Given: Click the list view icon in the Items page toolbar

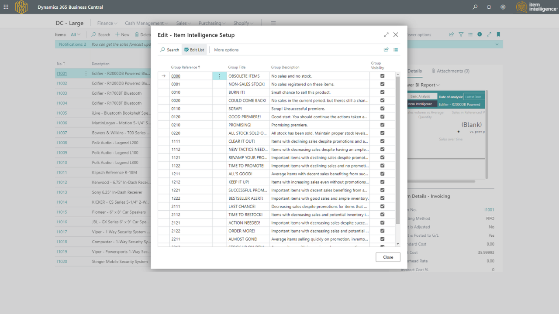Looking at the screenshot, I should tap(470, 34).
